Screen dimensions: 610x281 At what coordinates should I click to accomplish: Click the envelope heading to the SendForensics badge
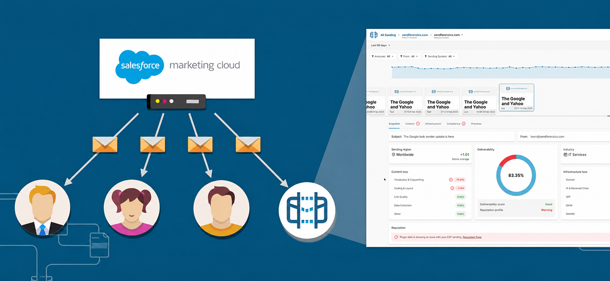point(248,144)
